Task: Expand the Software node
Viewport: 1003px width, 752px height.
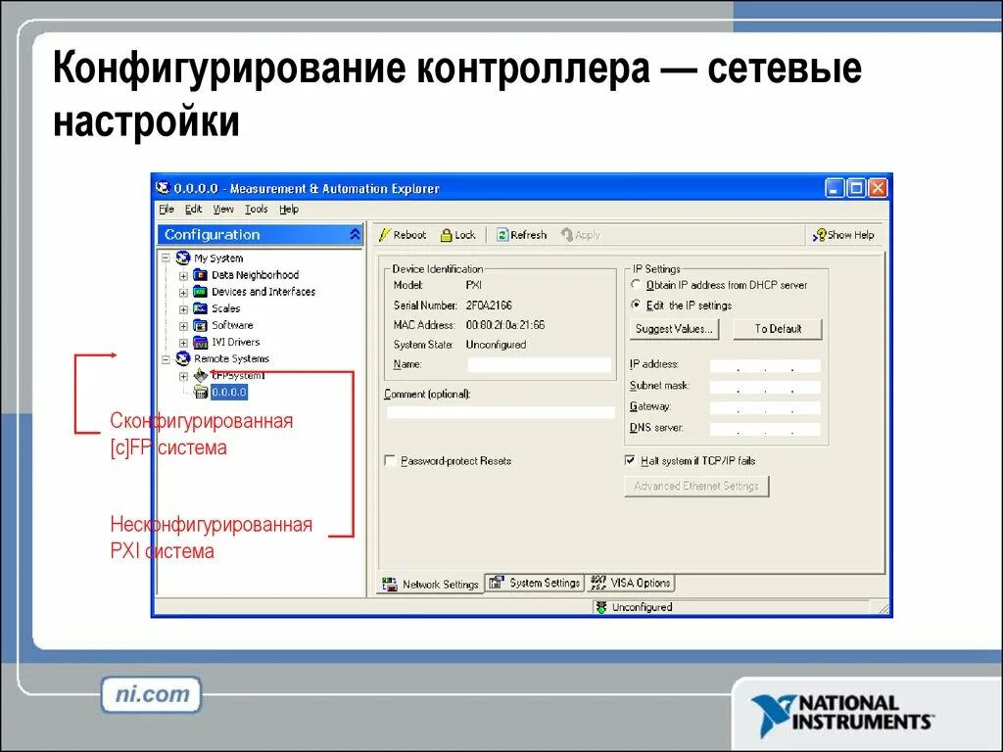Action: (183, 326)
